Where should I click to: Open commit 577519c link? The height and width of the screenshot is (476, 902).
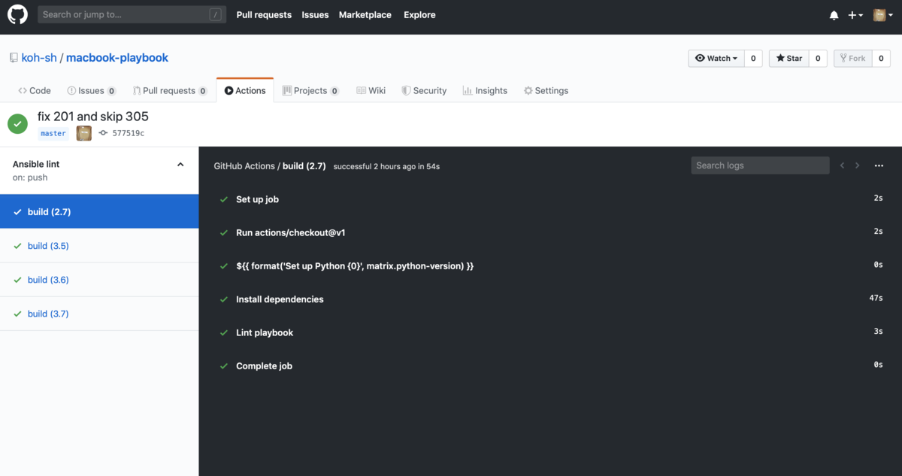pos(129,133)
